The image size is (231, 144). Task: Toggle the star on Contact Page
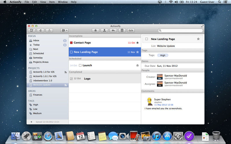click(x=137, y=43)
